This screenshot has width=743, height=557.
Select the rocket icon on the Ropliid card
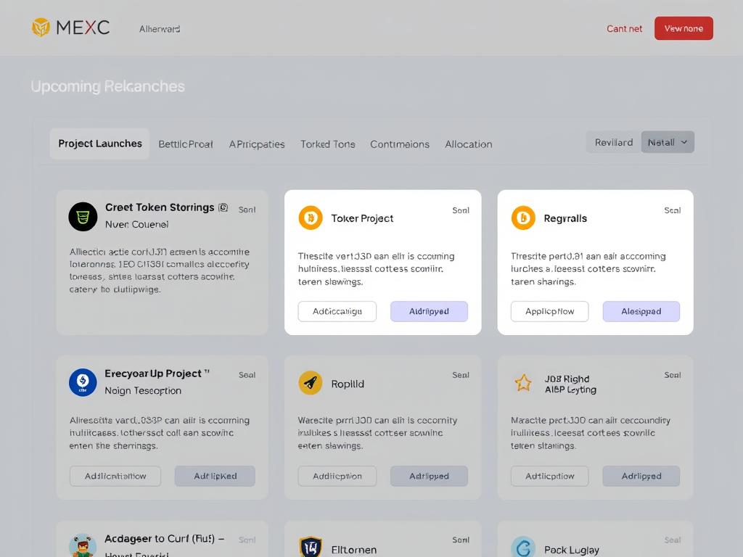310,383
